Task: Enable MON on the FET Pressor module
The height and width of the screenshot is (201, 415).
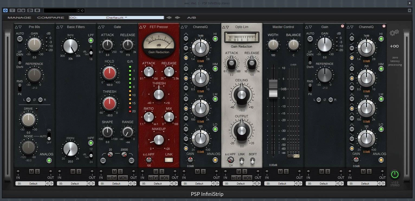Action: point(164,178)
